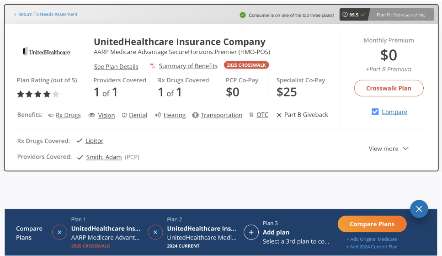Click the orange Compare Plans button
442x256 pixels.
pos(372,224)
